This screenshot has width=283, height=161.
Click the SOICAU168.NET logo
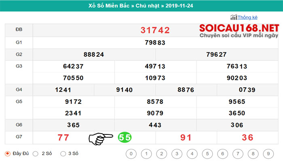(239, 31)
